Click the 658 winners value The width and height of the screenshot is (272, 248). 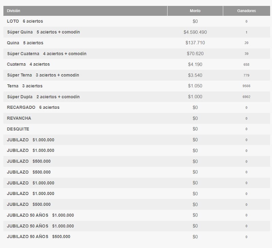click(247, 64)
